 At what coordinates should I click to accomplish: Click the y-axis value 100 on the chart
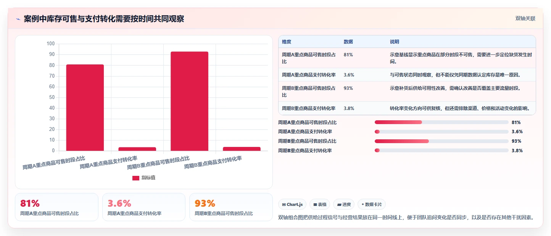(x=51, y=44)
